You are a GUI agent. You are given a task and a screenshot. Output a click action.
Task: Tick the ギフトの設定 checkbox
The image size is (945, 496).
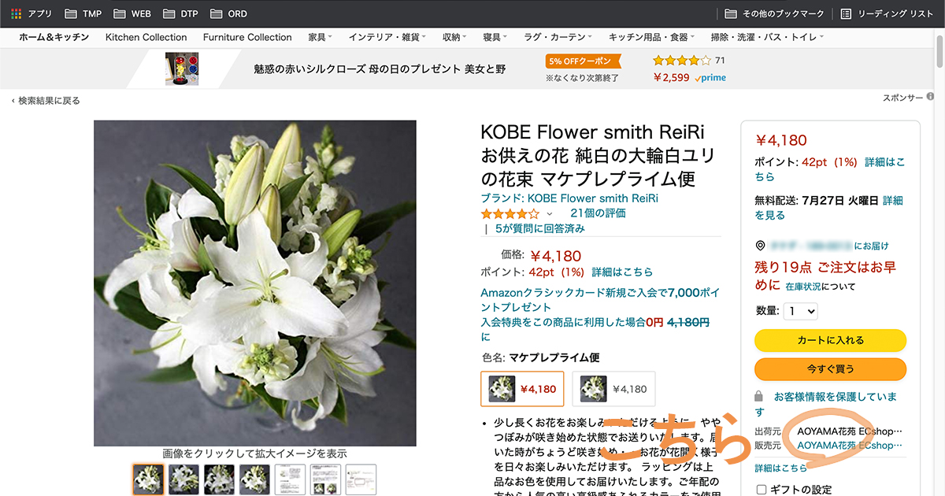coord(762,489)
